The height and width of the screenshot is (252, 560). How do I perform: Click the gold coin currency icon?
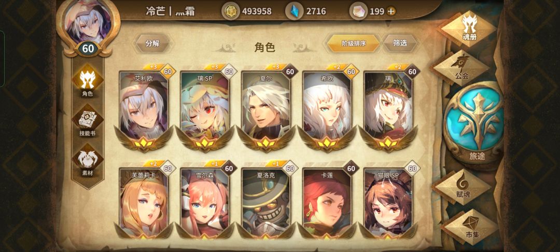click(x=231, y=11)
